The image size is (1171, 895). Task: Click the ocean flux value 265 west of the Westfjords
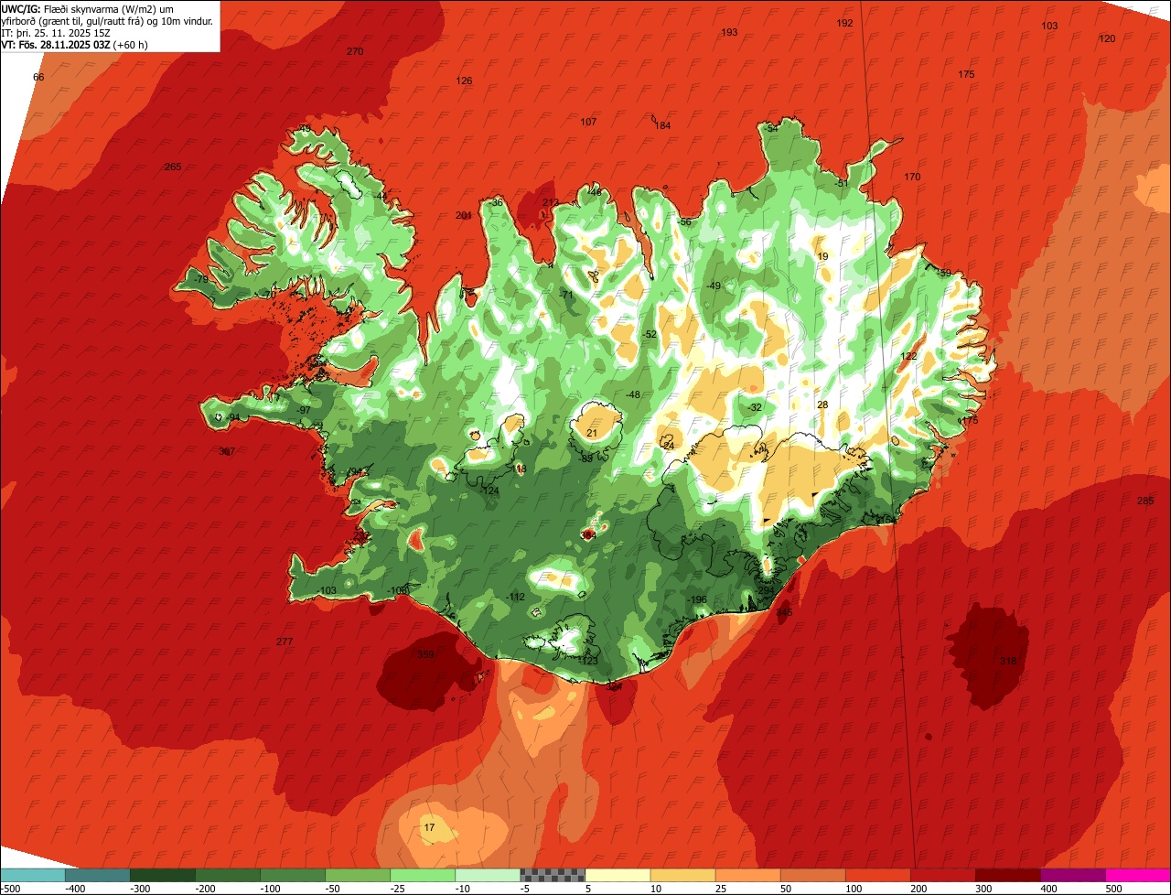173,167
